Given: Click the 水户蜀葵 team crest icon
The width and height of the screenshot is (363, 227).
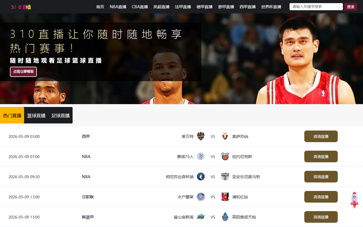Looking at the screenshot, I should click(201, 197).
